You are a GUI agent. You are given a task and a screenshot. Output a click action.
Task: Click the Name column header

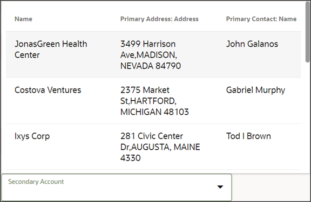coord(23,19)
